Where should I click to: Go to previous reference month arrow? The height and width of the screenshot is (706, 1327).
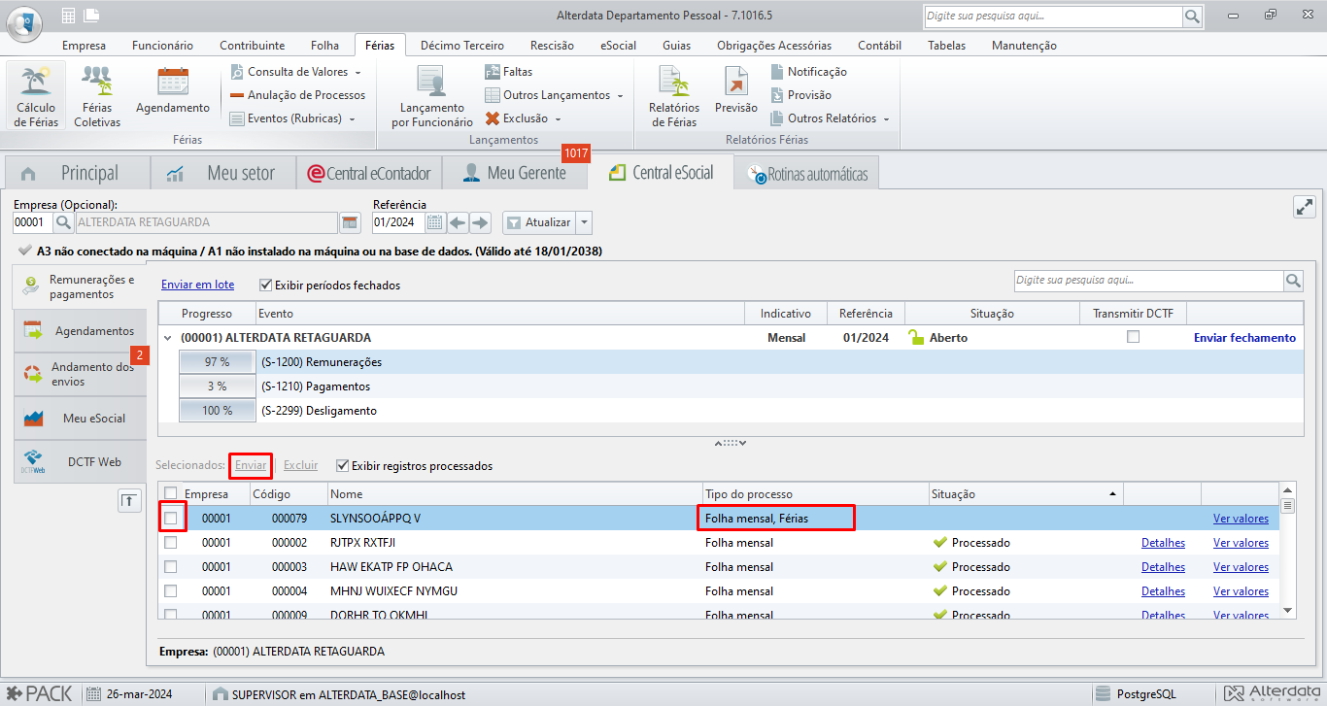458,222
